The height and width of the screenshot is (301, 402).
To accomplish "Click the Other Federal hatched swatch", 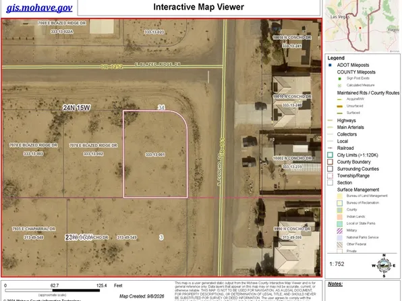I will (x=340, y=244).
